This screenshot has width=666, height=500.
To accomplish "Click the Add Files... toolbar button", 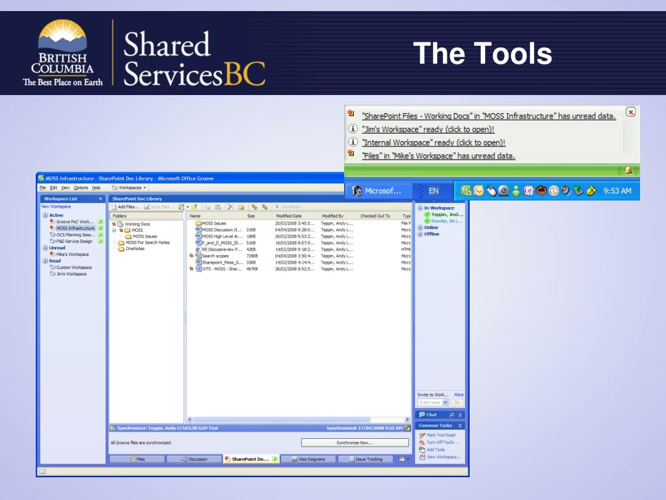I will click(126, 207).
